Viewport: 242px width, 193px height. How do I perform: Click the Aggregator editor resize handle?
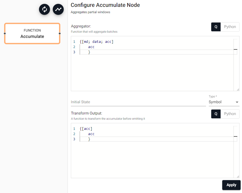pyautogui.click(x=238, y=89)
